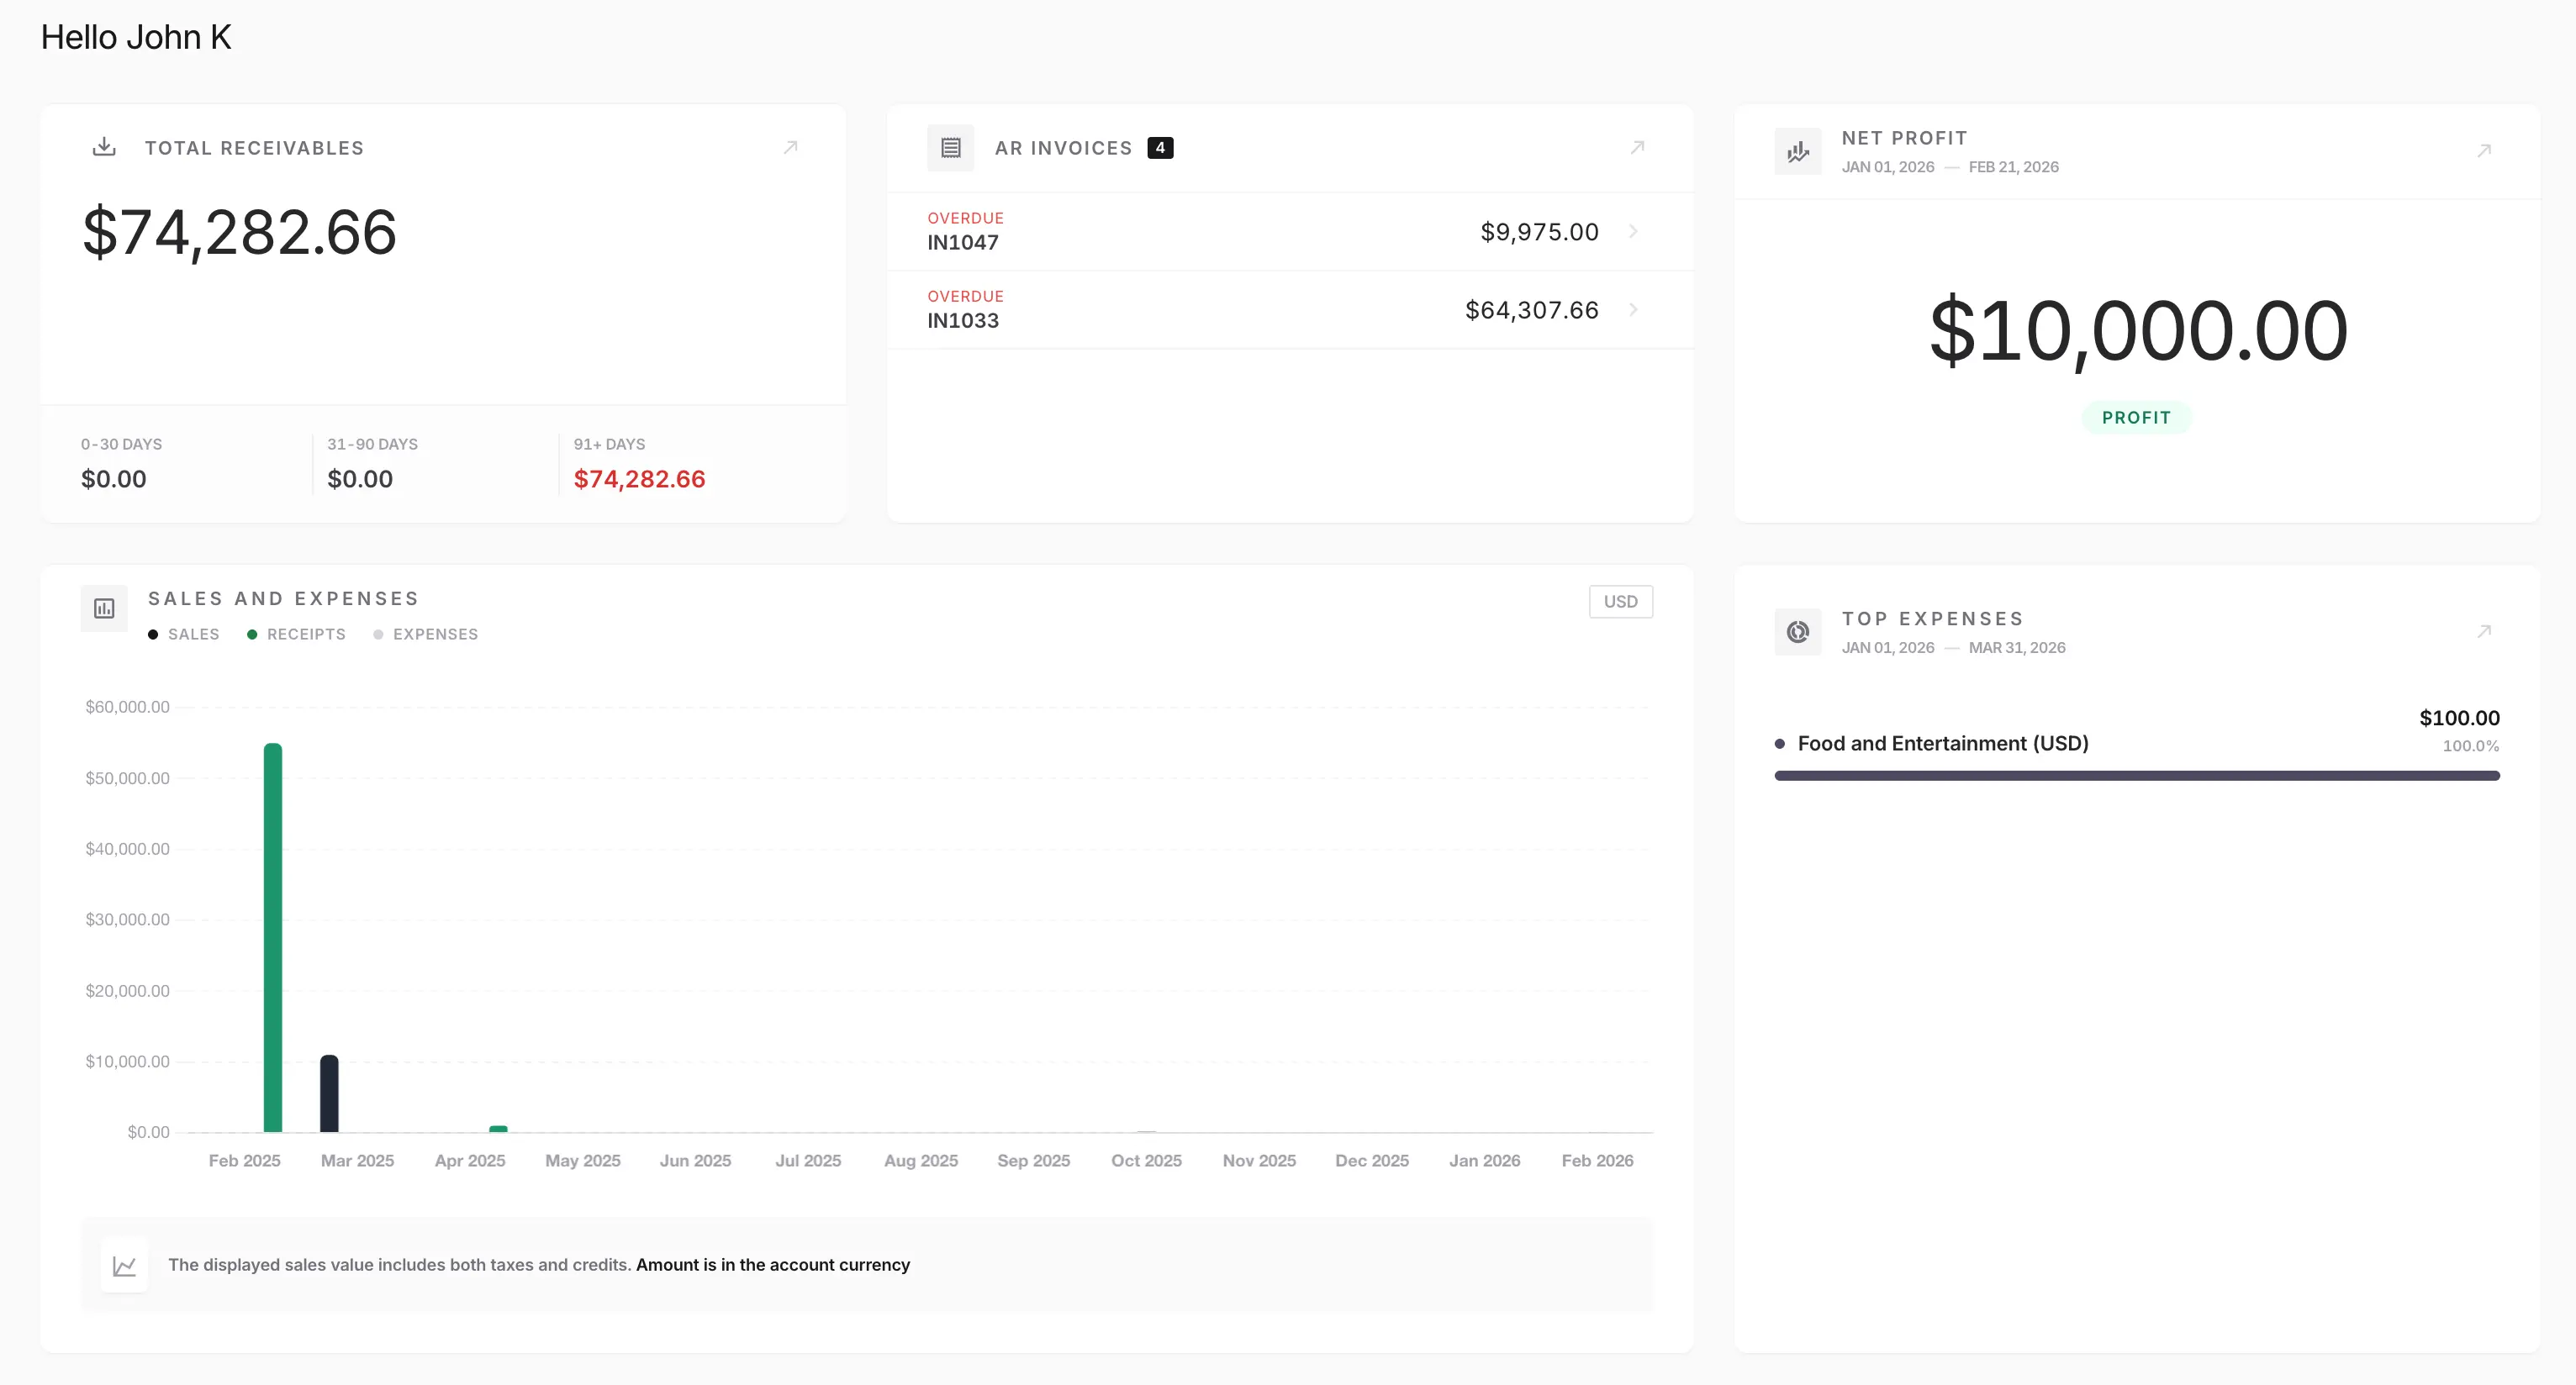Open Total Receivables via its expand arrow icon
The image size is (2576, 1385).
(x=791, y=147)
